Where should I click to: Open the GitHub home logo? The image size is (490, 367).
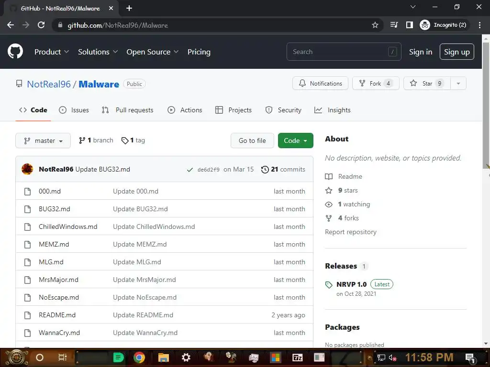pyautogui.click(x=15, y=52)
